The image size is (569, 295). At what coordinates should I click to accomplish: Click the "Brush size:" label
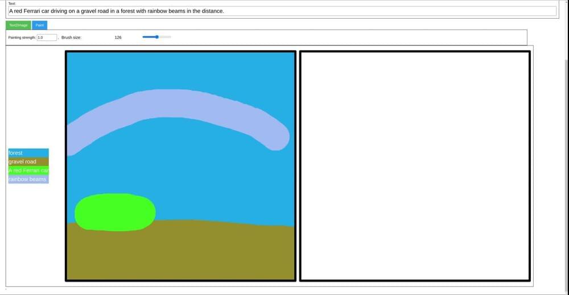(71, 38)
